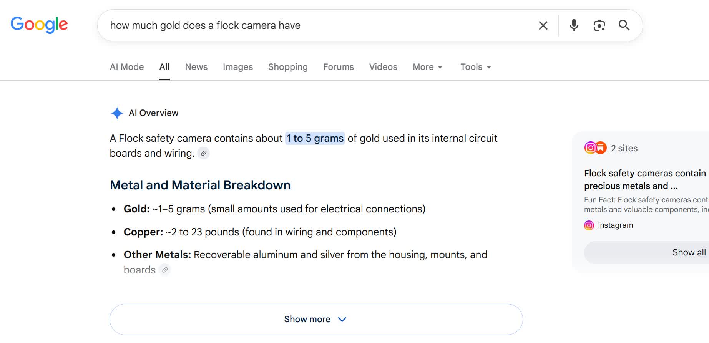Switch to the AI Mode tab
Screen dimensions: 709x343
[x=127, y=67]
